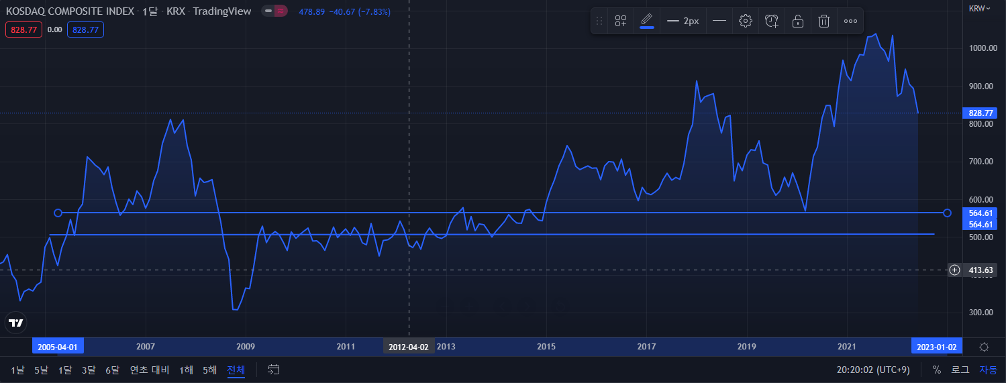Click 2015 on time axis
Viewport: 1006px width, 383px height.
(546, 347)
